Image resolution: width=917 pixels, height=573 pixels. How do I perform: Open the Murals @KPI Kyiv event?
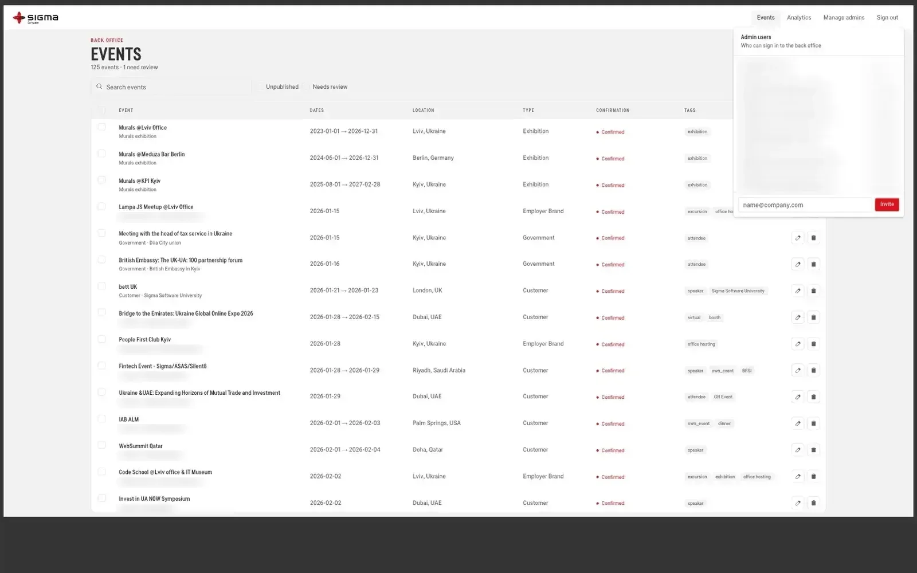139,181
